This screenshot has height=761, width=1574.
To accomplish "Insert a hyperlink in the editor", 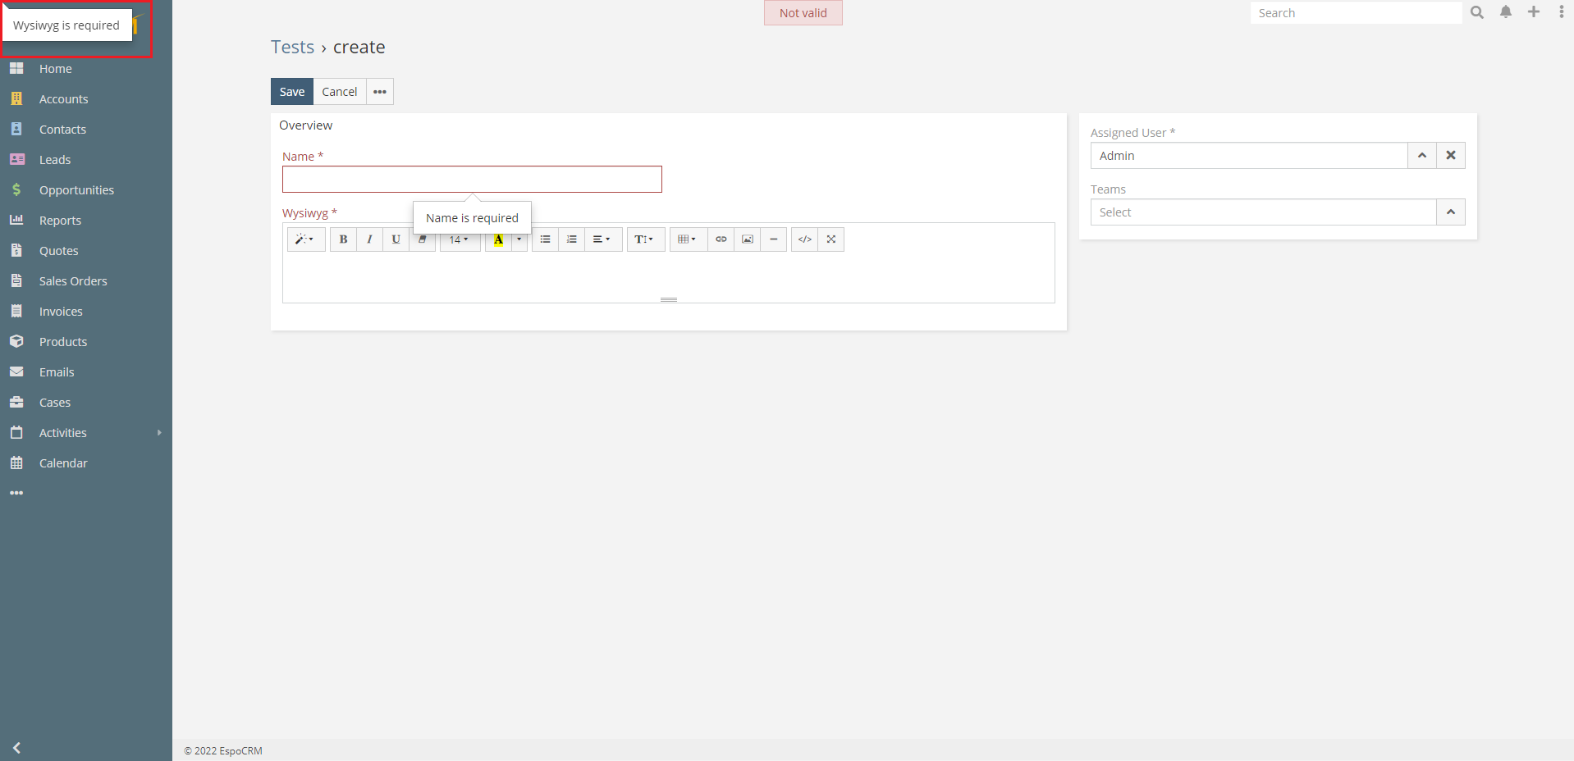I will tap(721, 239).
